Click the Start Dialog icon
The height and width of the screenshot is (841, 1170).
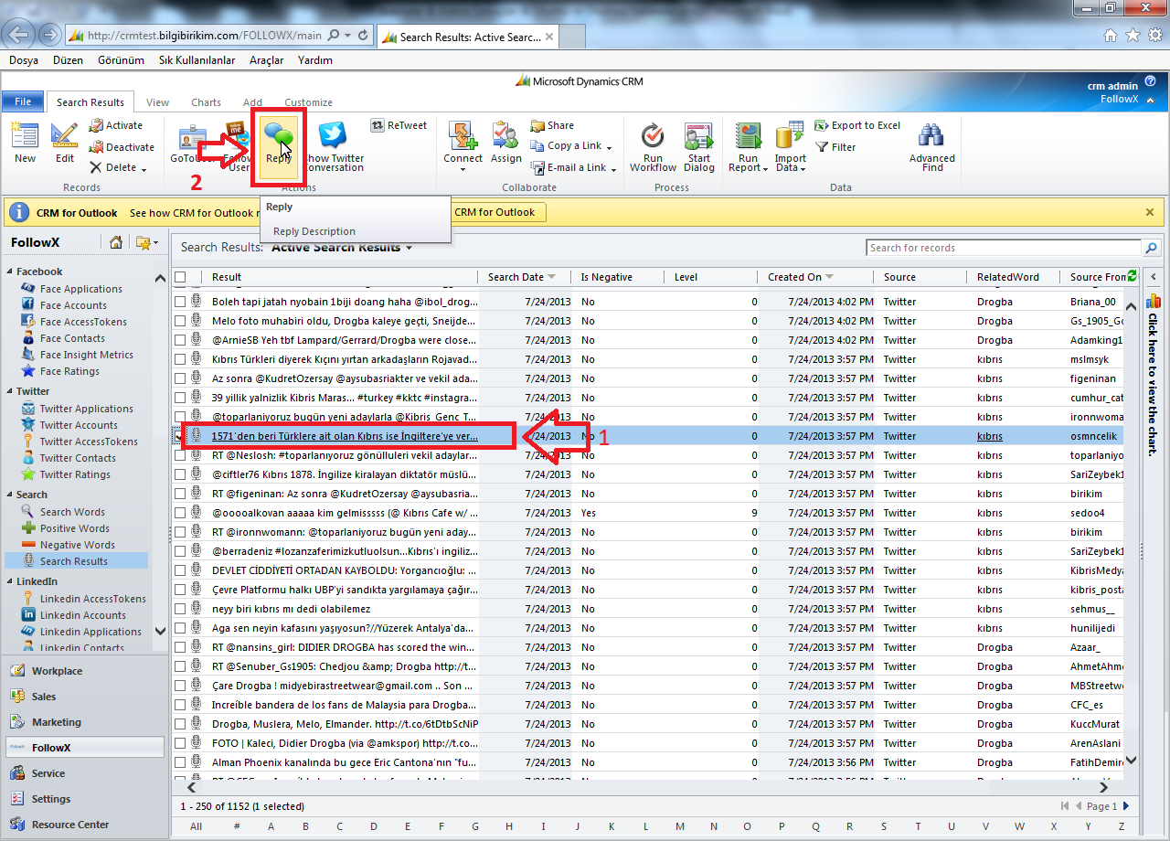coord(698,146)
